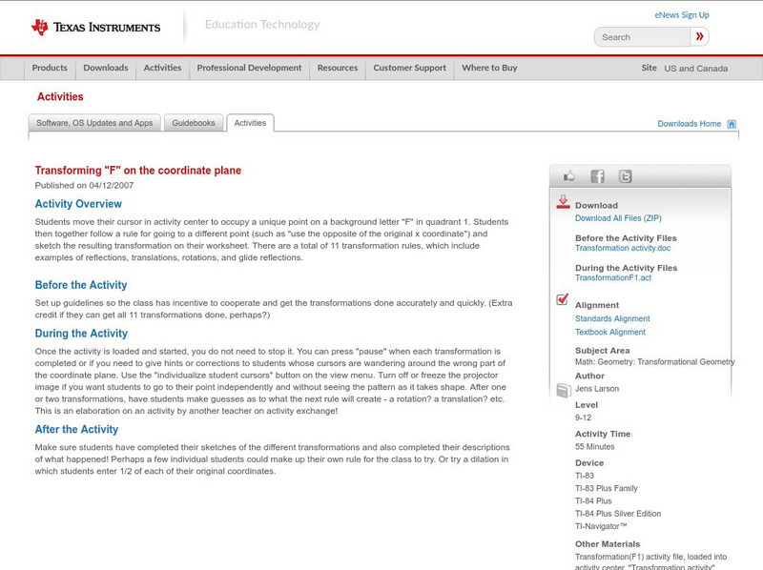Open the Customer Support menu

point(410,68)
